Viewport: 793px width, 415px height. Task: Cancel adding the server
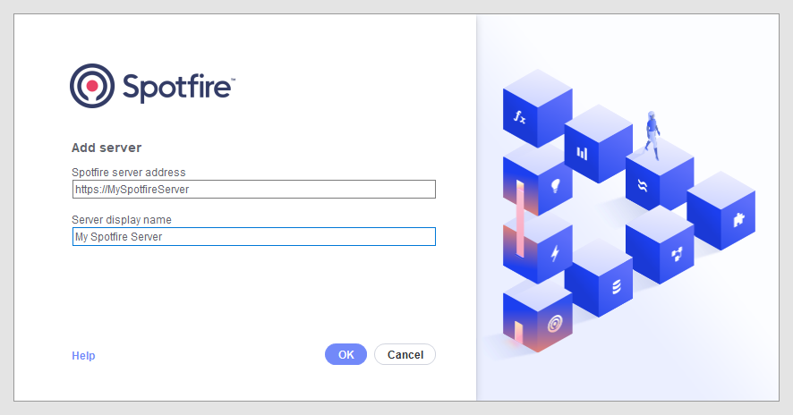[405, 355]
